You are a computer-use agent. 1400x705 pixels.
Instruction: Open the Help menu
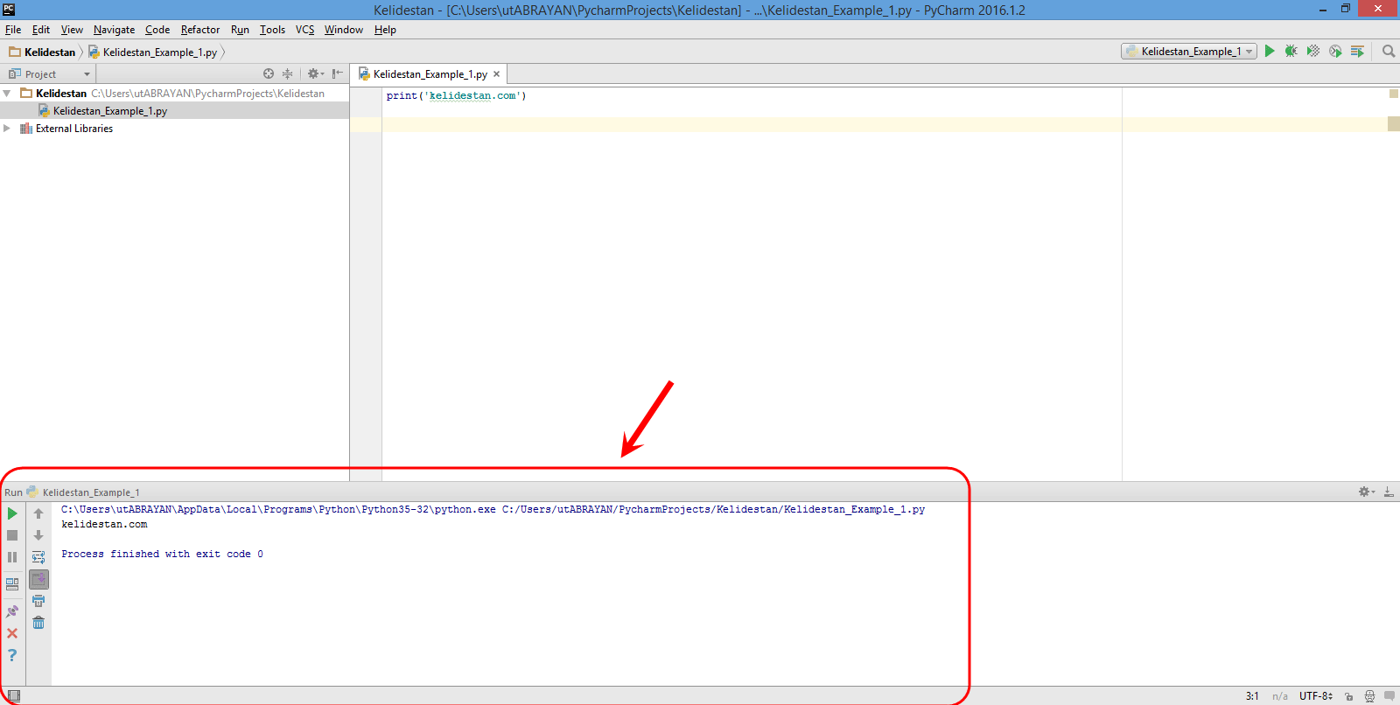pyautogui.click(x=385, y=30)
